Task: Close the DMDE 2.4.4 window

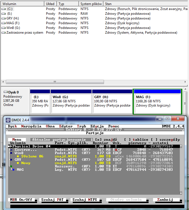Action: click(178, 119)
